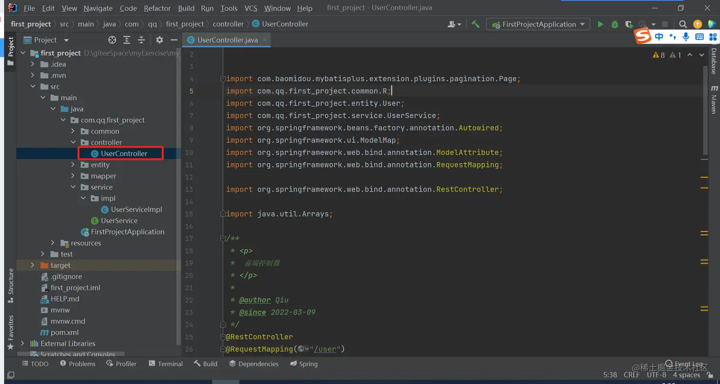Start debugging with the green bug icon
This screenshot has width=720, height=384.
pos(615,24)
